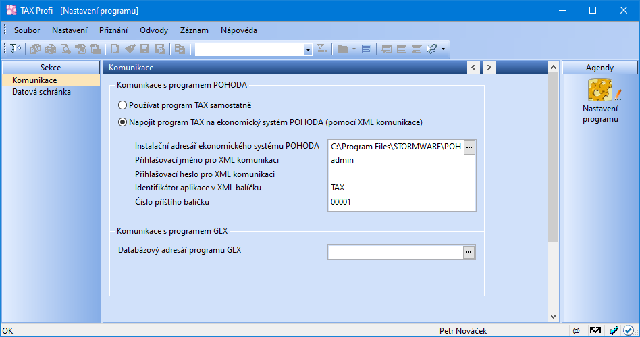The width and height of the screenshot is (640, 337).
Task: Click the scrollbar up arrow
Action: click(x=553, y=67)
